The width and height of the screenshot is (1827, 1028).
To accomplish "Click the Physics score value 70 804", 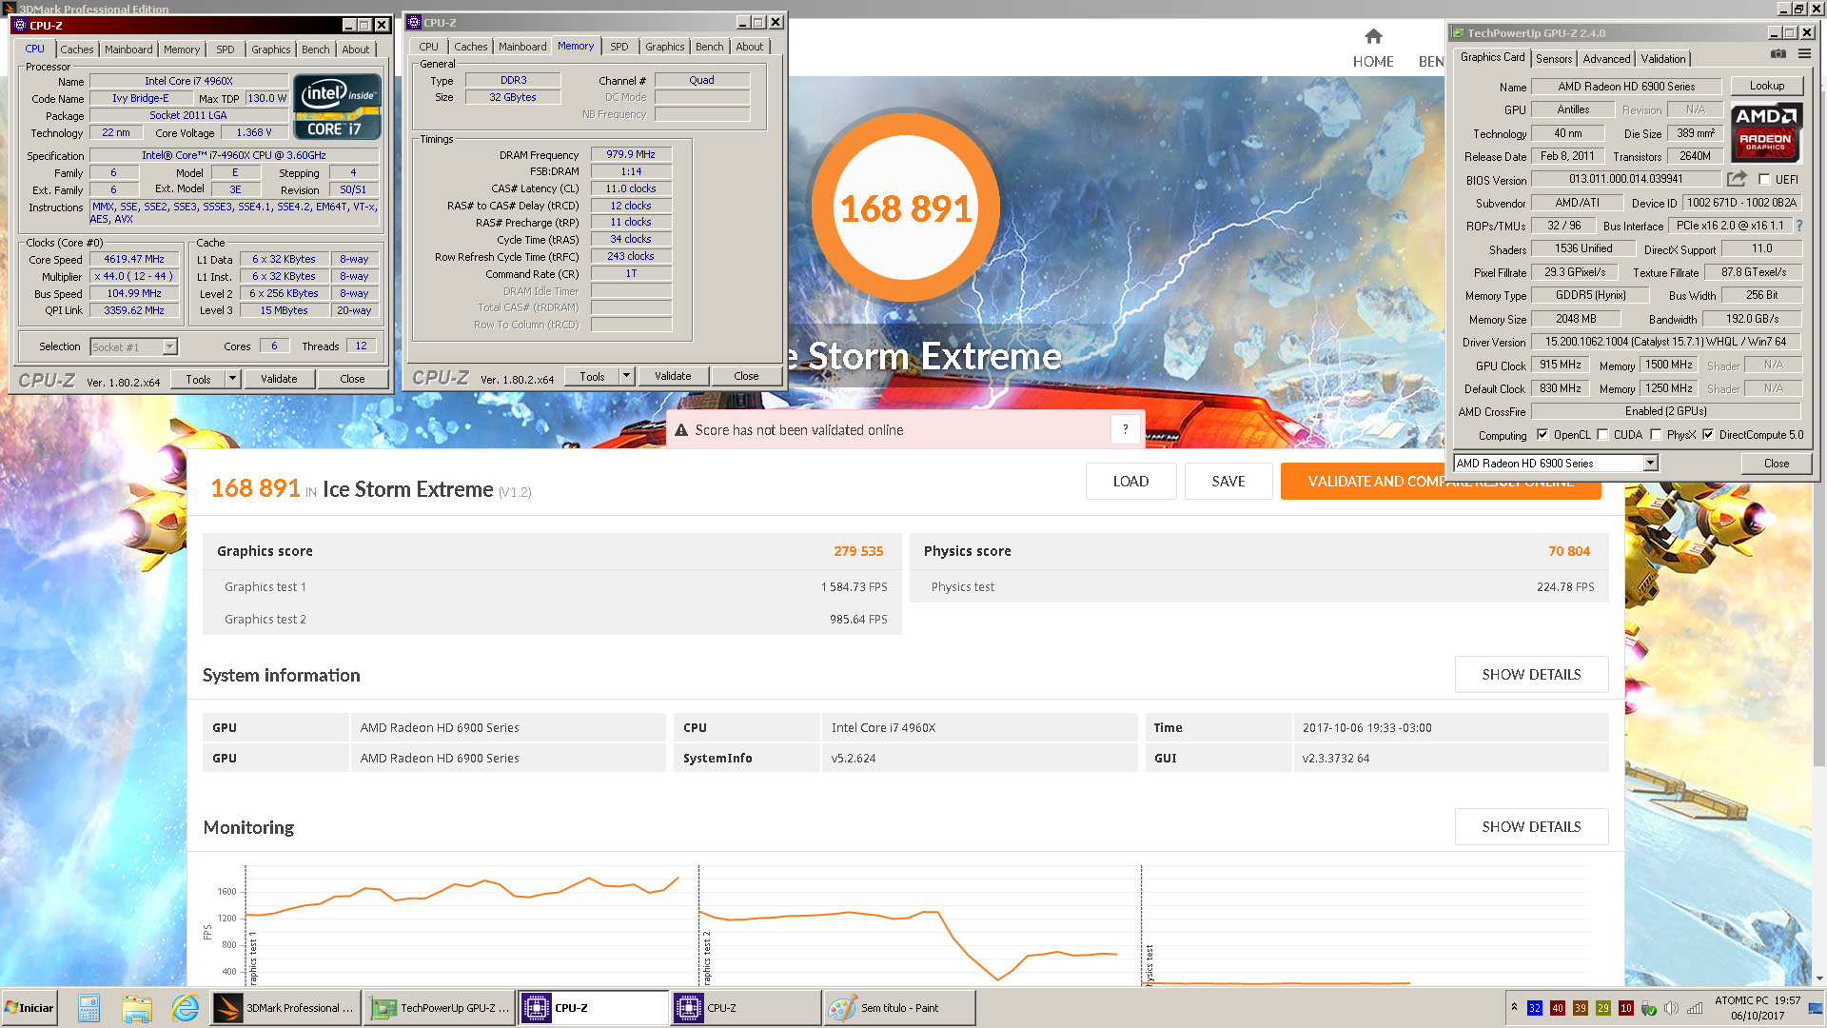I will coord(1569,551).
